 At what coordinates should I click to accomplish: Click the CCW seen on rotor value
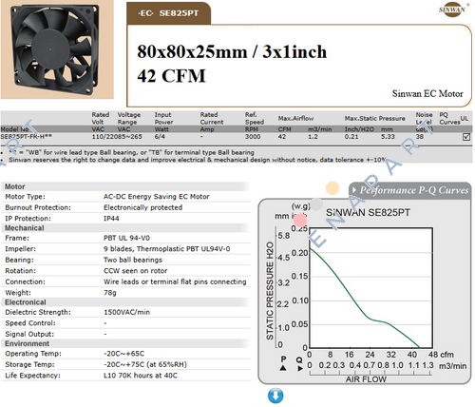135,271
